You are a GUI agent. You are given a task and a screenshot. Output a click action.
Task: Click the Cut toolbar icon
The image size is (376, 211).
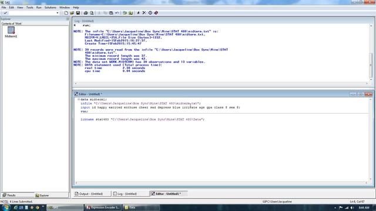[99, 13]
